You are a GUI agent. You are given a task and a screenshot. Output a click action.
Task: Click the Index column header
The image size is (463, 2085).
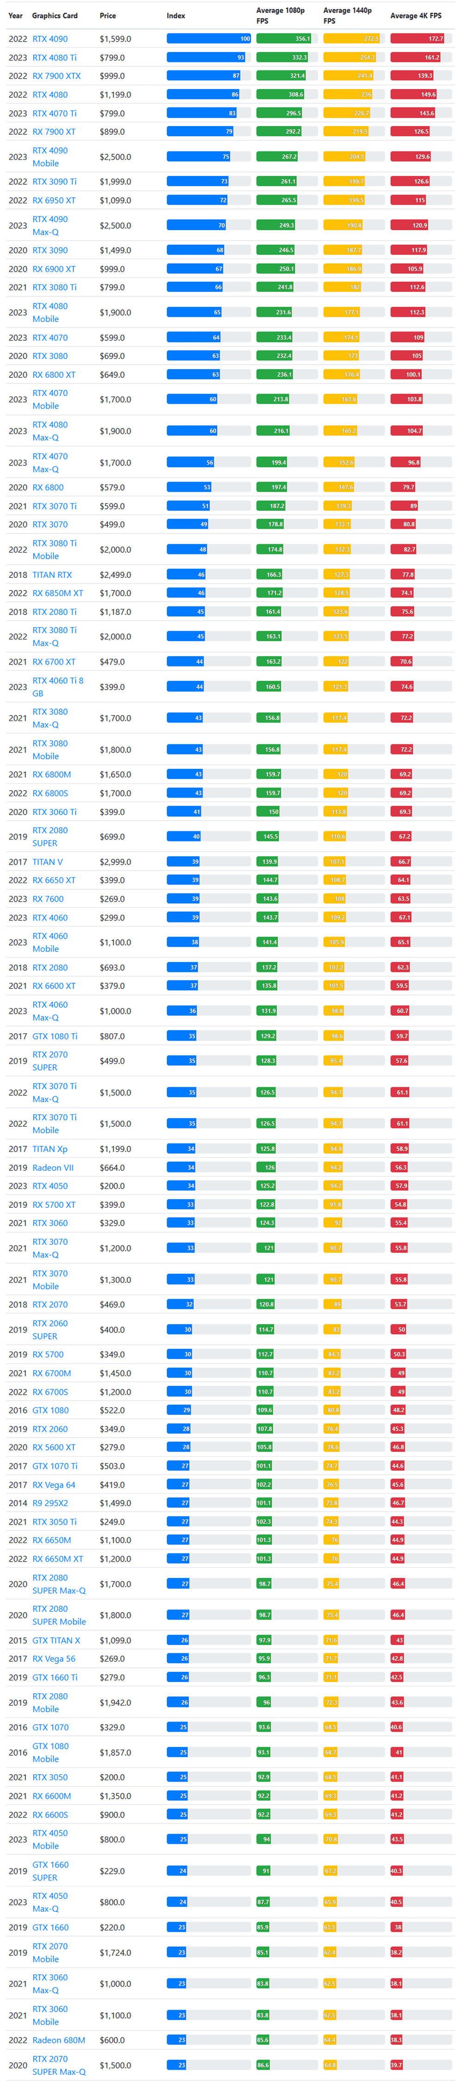pos(175,15)
